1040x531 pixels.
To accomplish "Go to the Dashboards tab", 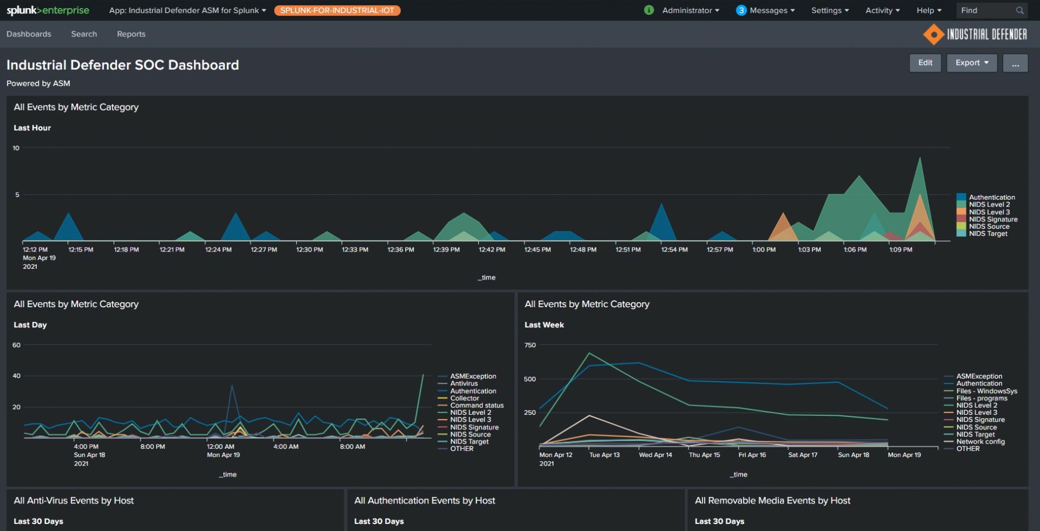I will 29,34.
